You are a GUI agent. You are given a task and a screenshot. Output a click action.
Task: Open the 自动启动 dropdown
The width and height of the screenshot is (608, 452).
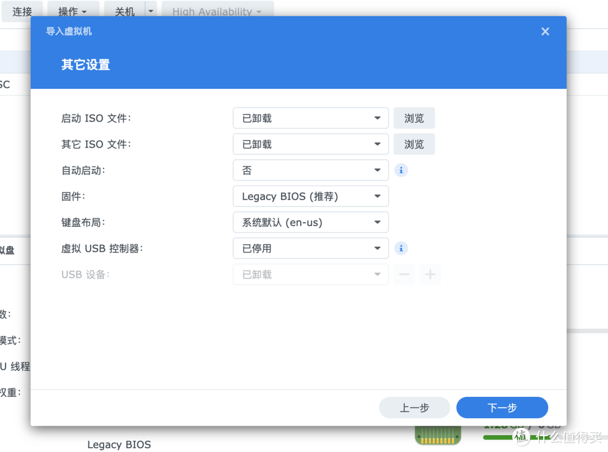click(310, 170)
